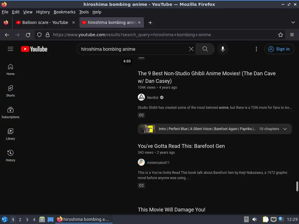Click the magnifier search button

(205, 49)
